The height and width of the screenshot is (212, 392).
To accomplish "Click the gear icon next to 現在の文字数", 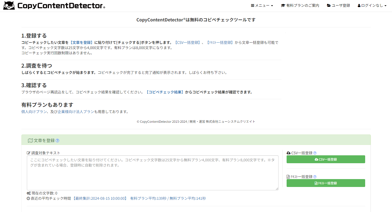I will (x=29, y=193).
